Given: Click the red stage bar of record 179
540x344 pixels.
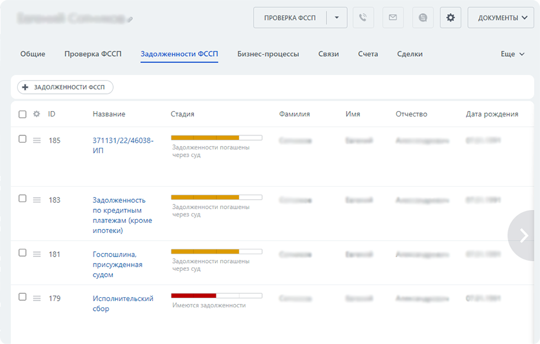Looking at the screenshot, I should coord(193,295).
